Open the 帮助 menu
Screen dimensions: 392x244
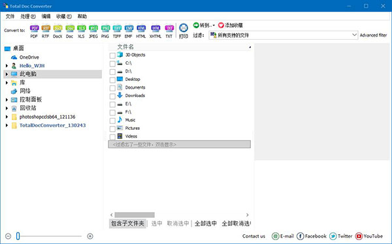[x=82, y=16]
